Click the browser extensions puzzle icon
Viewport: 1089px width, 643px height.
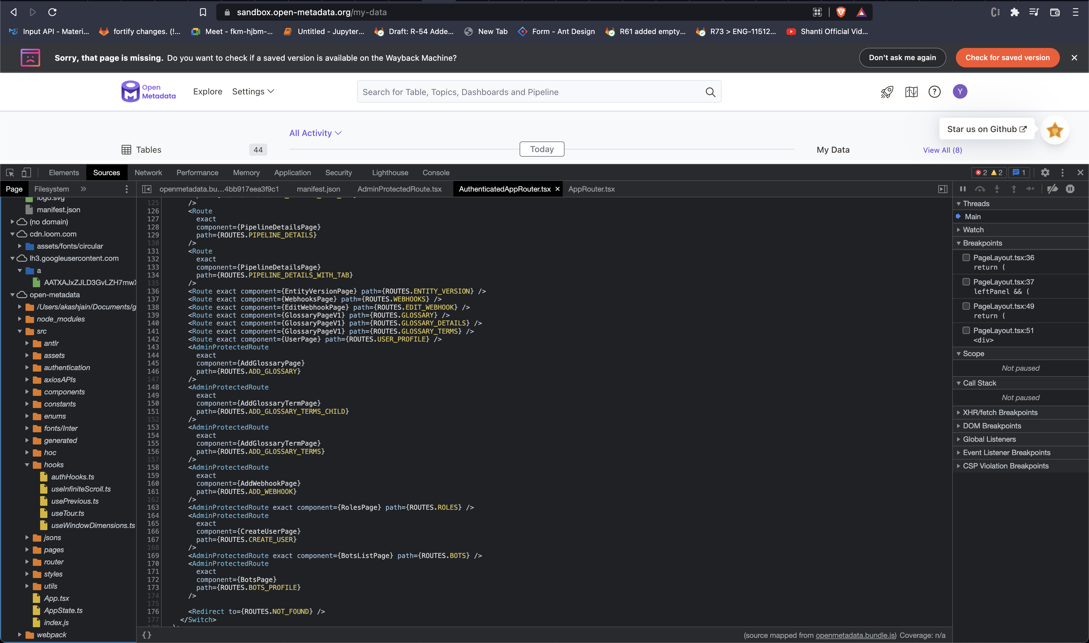[x=1015, y=12]
